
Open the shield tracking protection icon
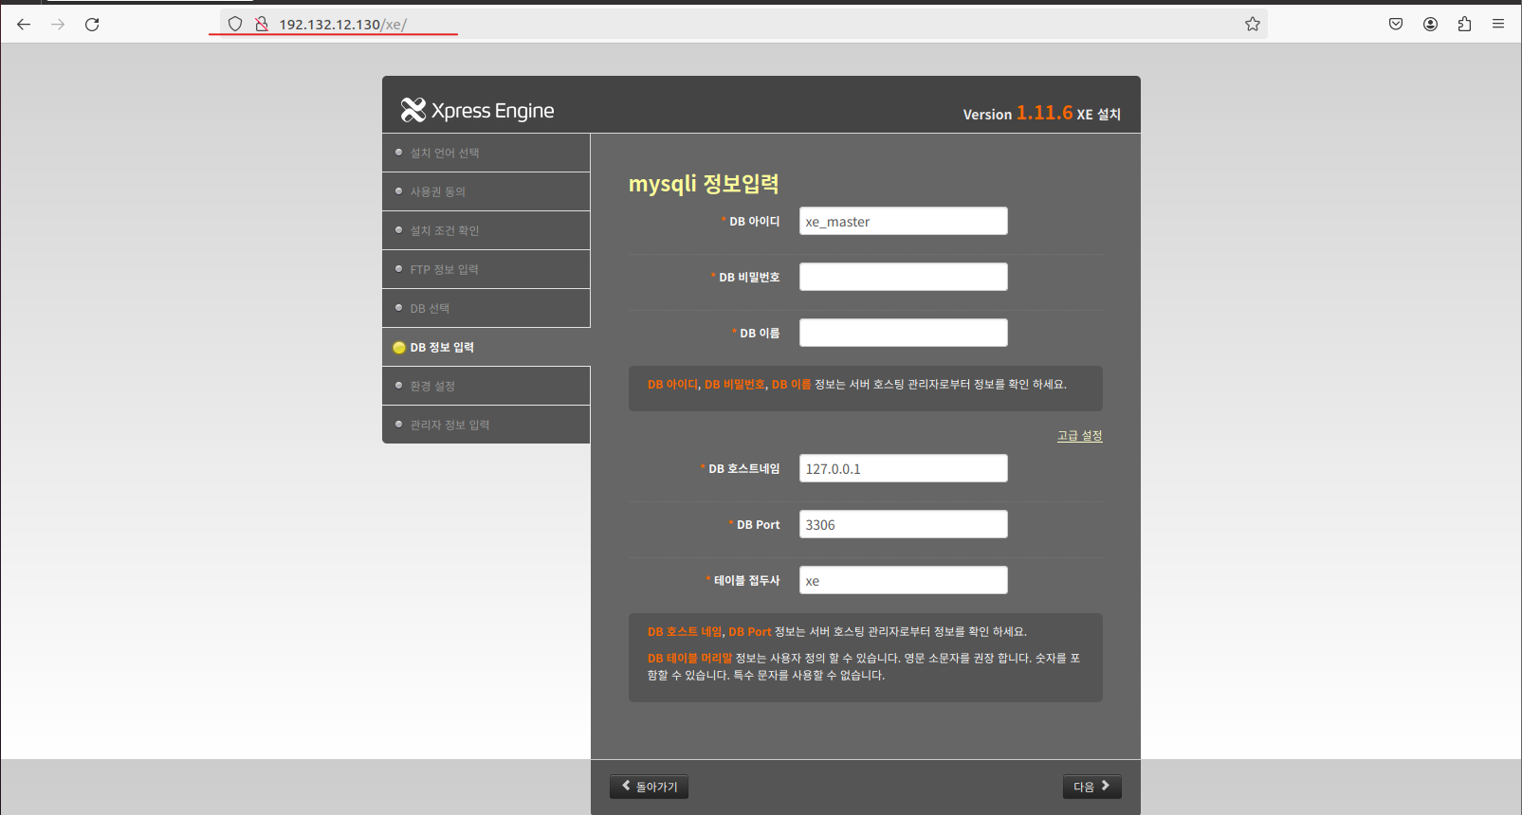pos(235,25)
